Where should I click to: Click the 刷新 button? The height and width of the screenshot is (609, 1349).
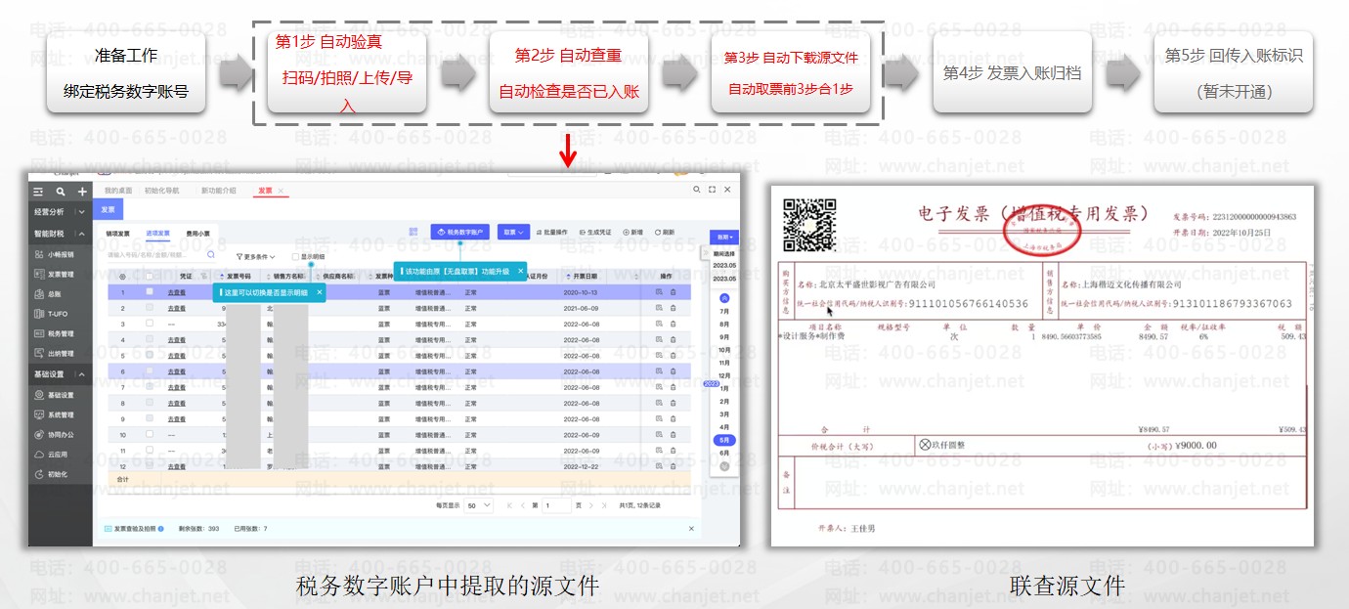[664, 233]
